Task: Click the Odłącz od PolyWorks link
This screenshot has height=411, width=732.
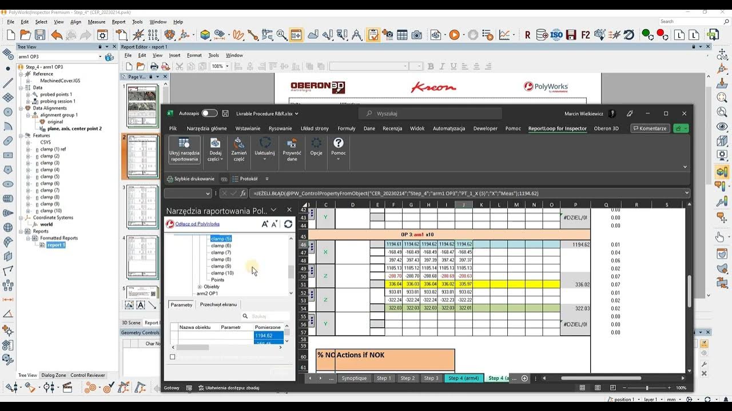Action: point(197,224)
